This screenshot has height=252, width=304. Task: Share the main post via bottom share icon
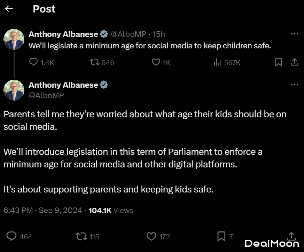292,235
